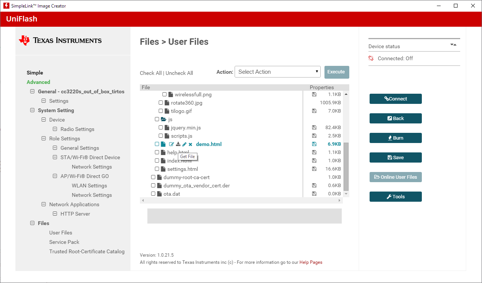The image size is (482, 283).
Task: Click the Texas Instruments logo
Action: click(x=60, y=40)
